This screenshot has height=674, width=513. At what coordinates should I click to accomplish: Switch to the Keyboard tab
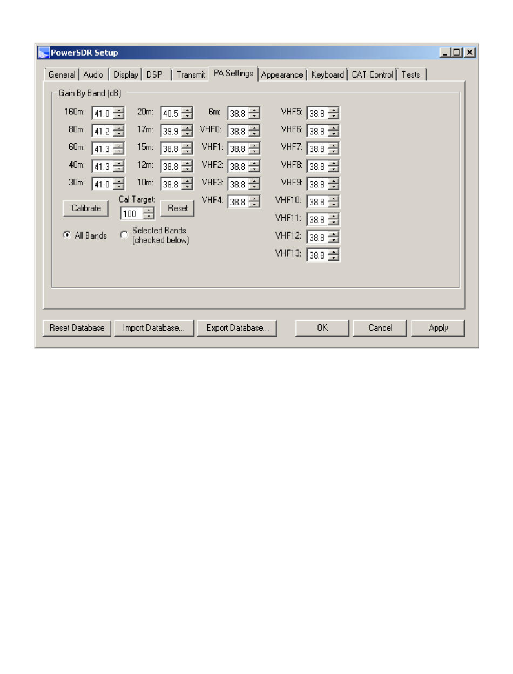[327, 75]
